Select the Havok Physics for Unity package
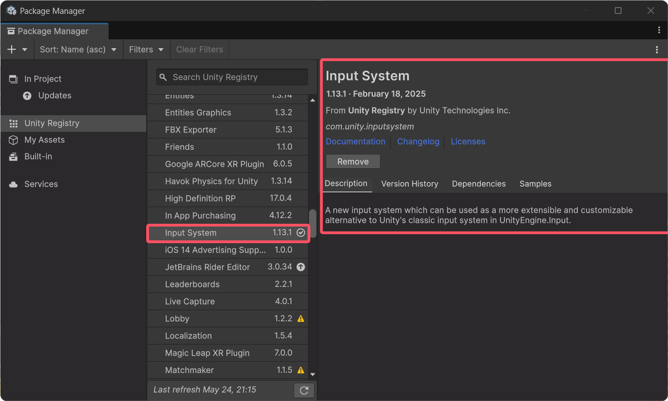This screenshot has width=668, height=401. point(228,181)
